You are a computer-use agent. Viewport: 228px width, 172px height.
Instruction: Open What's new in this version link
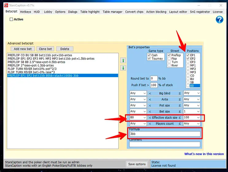point(204,154)
